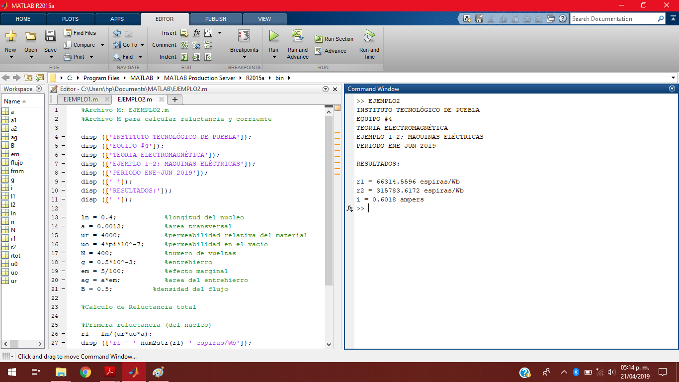Comment the code using the percent icon

point(184,45)
